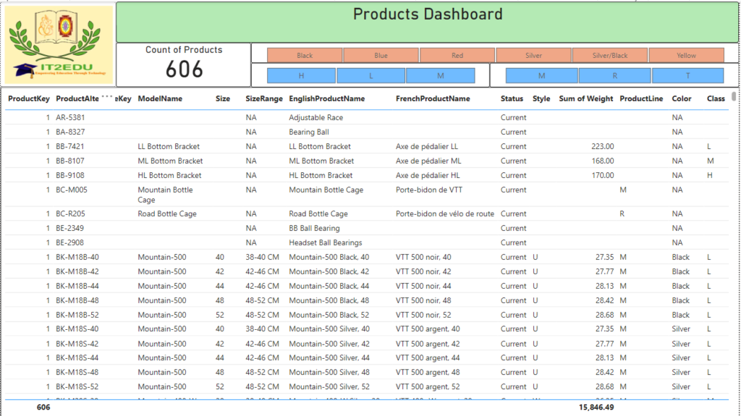
Task: Toggle the Blue color filter
Action: 381,56
